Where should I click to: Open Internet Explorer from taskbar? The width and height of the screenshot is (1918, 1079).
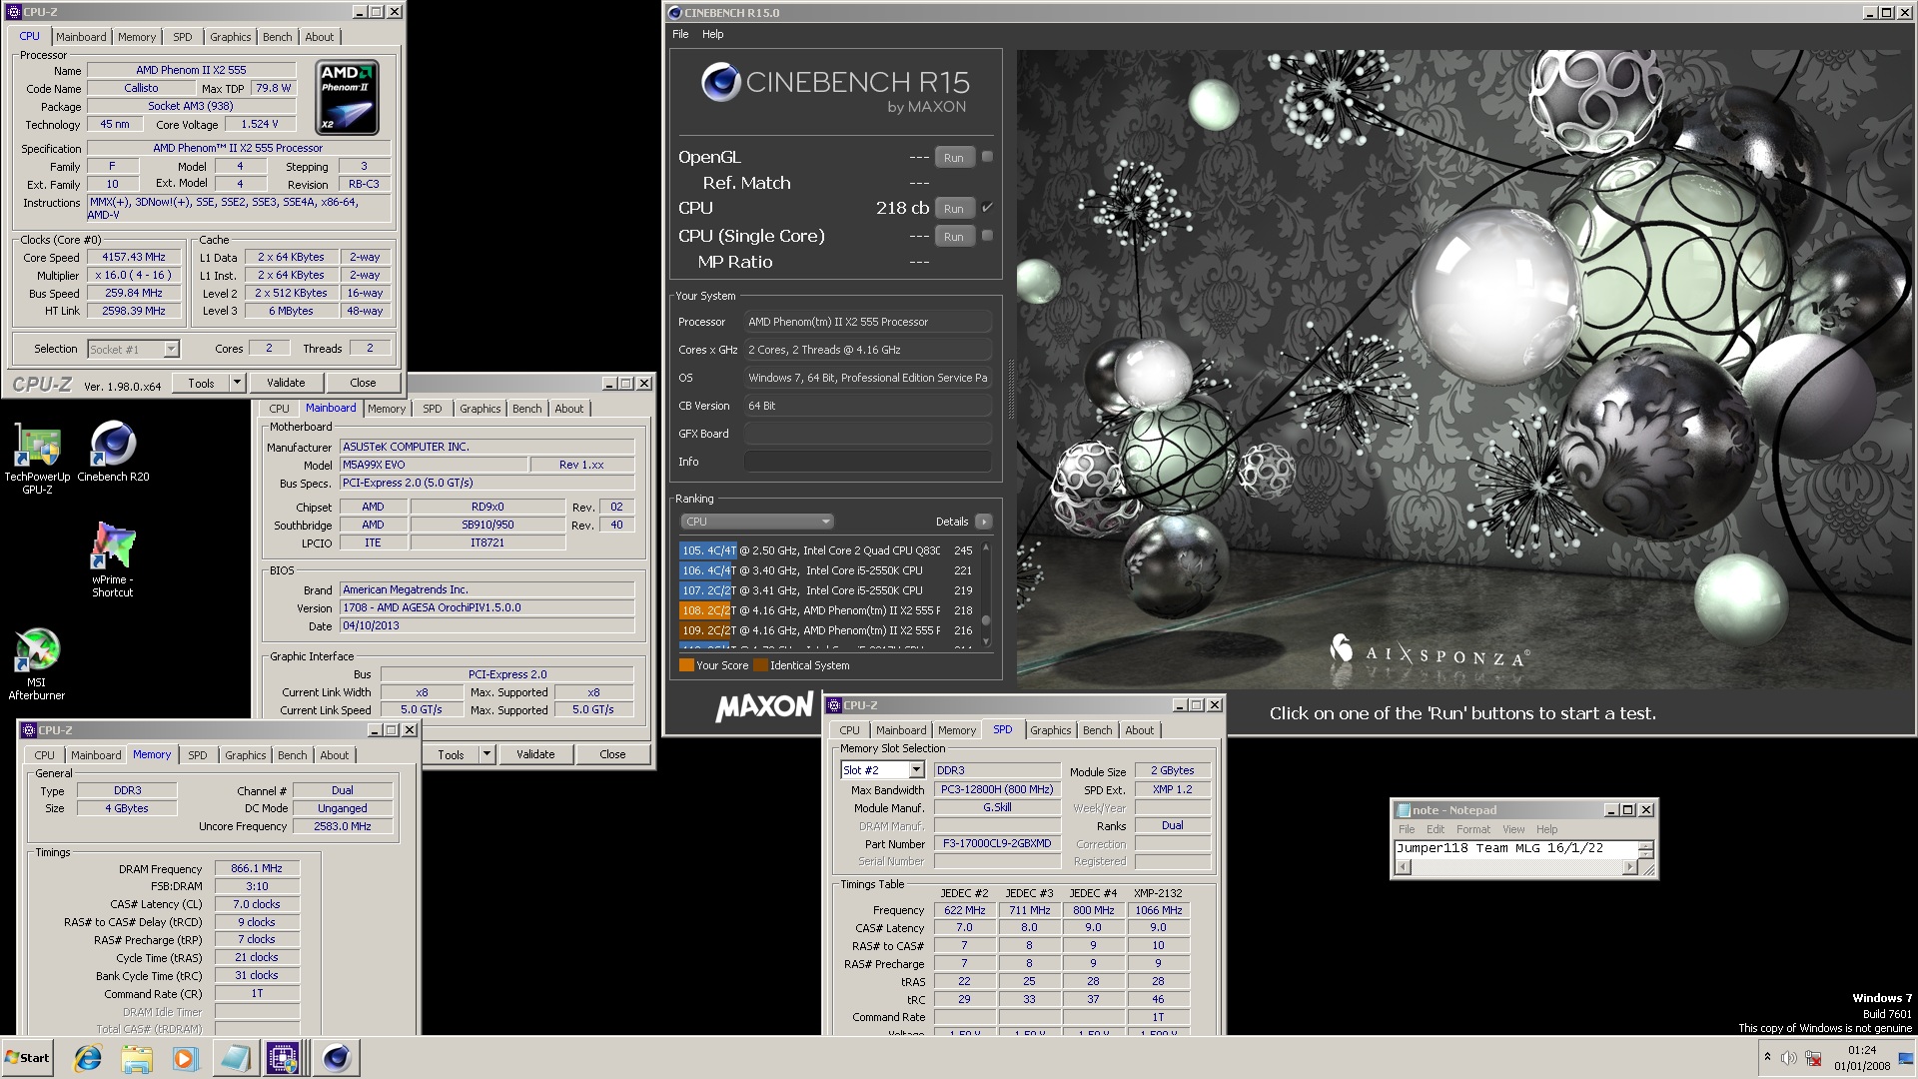coord(88,1058)
